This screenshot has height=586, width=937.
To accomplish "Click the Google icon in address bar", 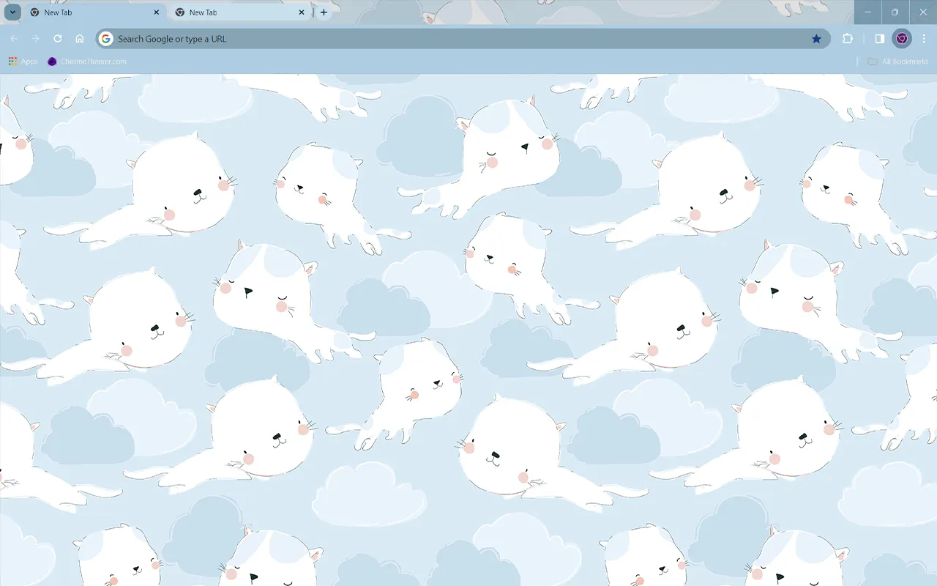I will coord(106,39).
